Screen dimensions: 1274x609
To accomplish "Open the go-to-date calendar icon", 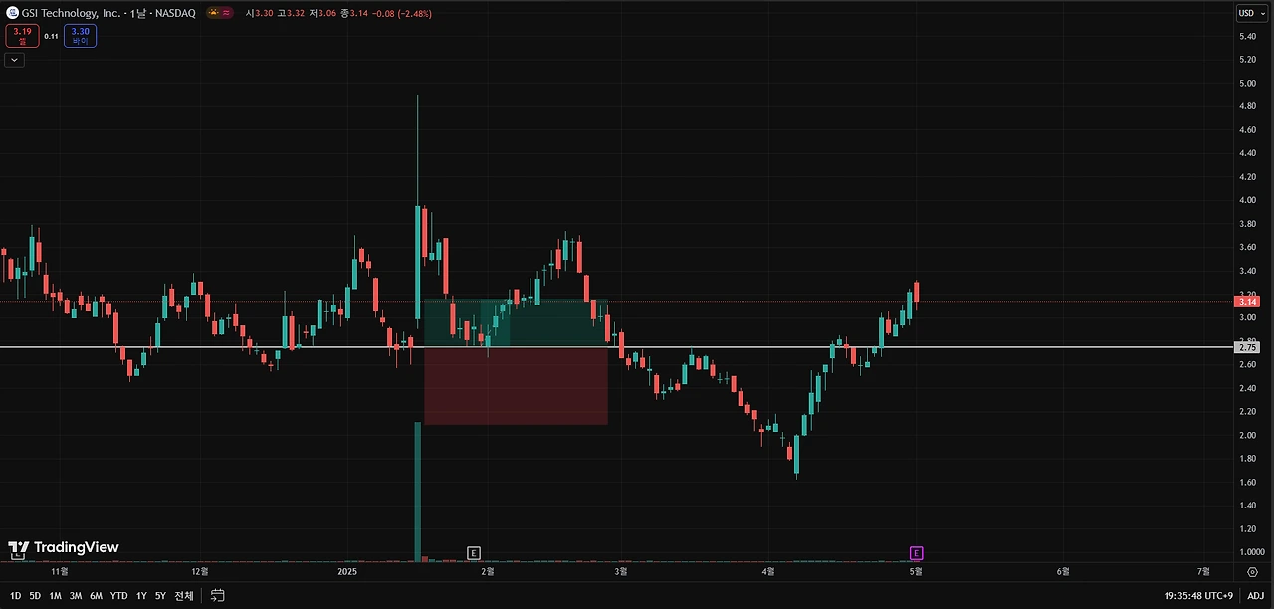I will pyautogui.click(x=218, y=596).
